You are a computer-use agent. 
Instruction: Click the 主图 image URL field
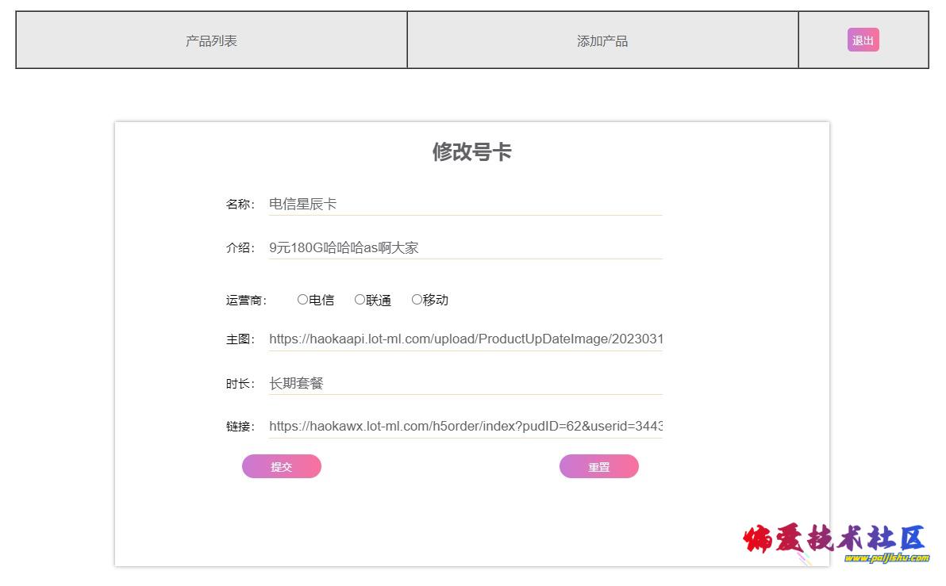[x=465, y=339]
